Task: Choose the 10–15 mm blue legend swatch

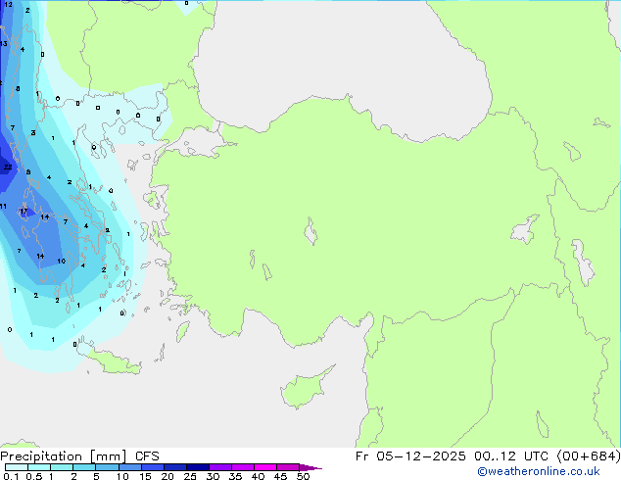Action: [x=129, y=467]
